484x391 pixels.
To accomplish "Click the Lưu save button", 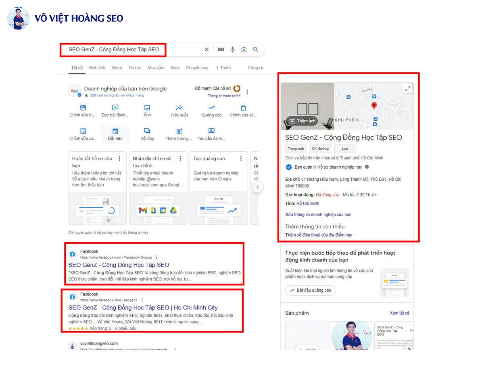I will [x=345, y=148].
